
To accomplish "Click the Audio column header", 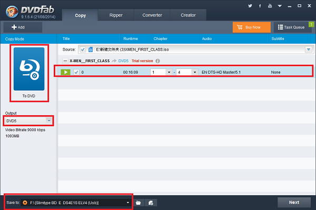I will click(207, 38).
